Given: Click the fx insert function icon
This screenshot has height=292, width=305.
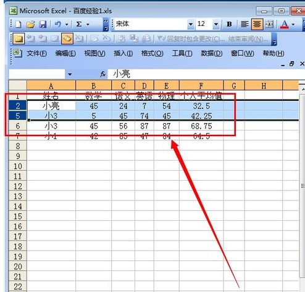Looking at the screenshot, I should click(102, 74).
